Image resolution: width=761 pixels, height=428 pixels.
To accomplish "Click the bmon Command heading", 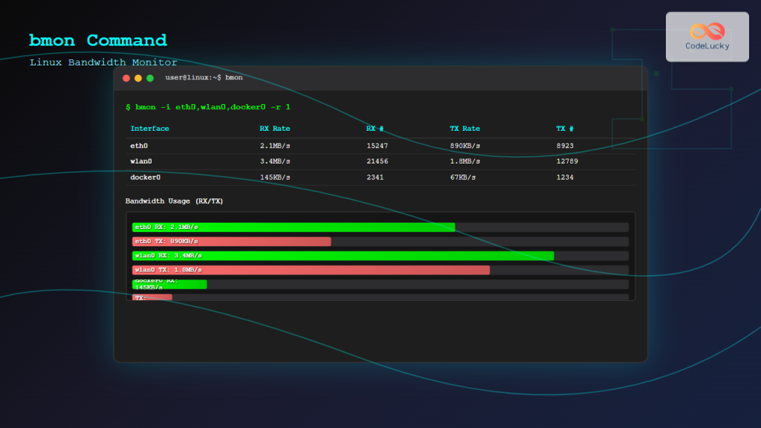I will [x=97, y=41].
